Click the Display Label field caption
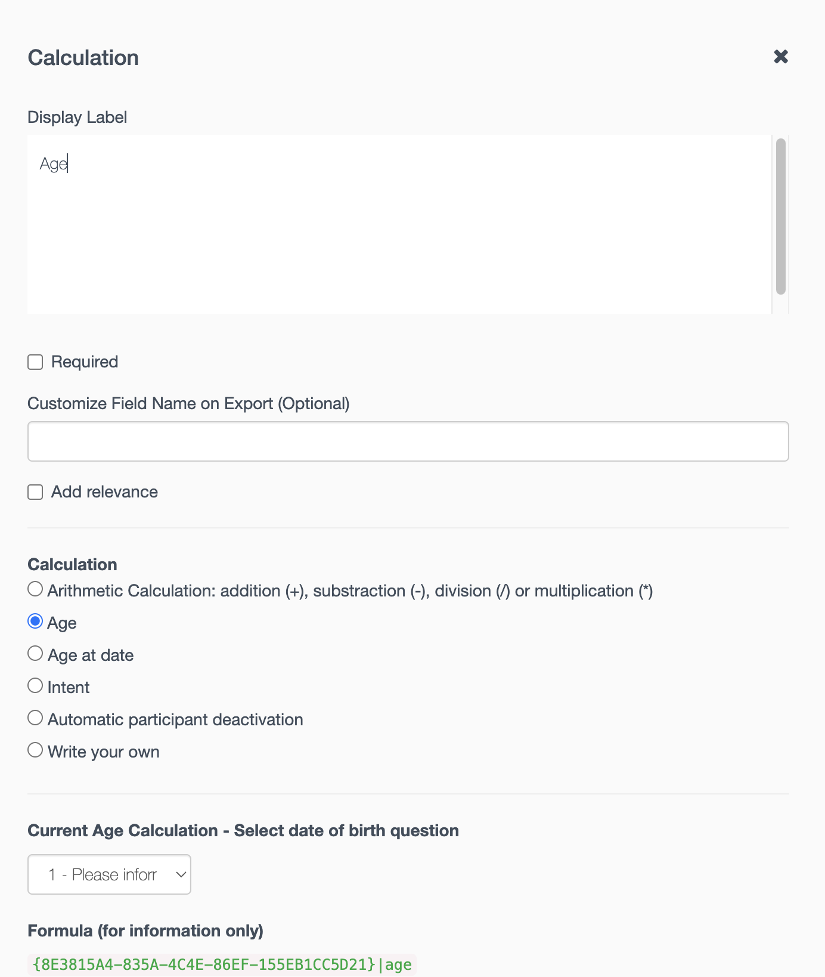The width and height of the screenshot is (825, 977). click(77, 117)
